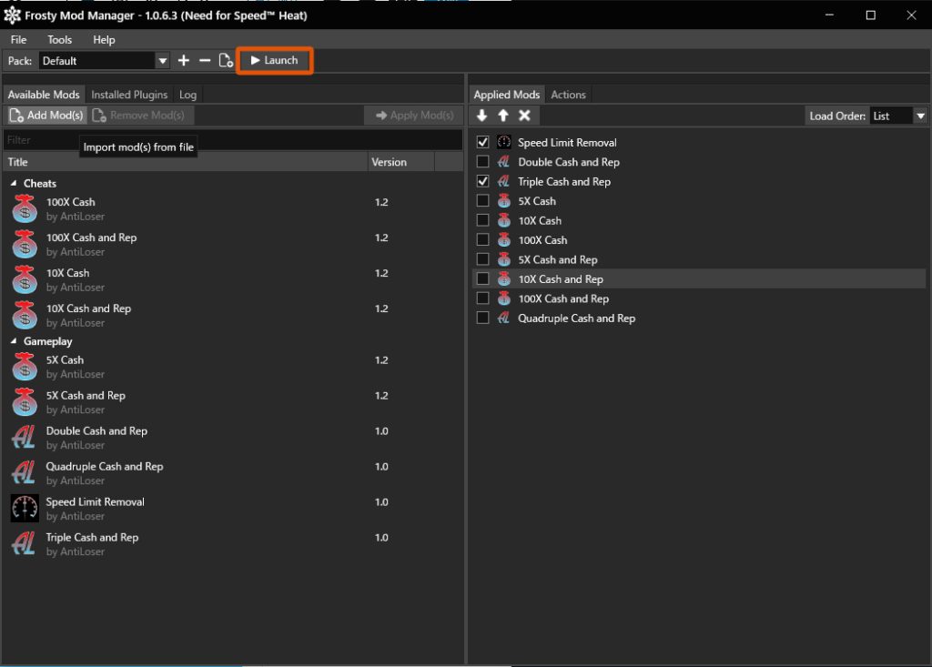Click the import pack file icon
The width and height of the screenshot is (932, 667).
point(226,61)
